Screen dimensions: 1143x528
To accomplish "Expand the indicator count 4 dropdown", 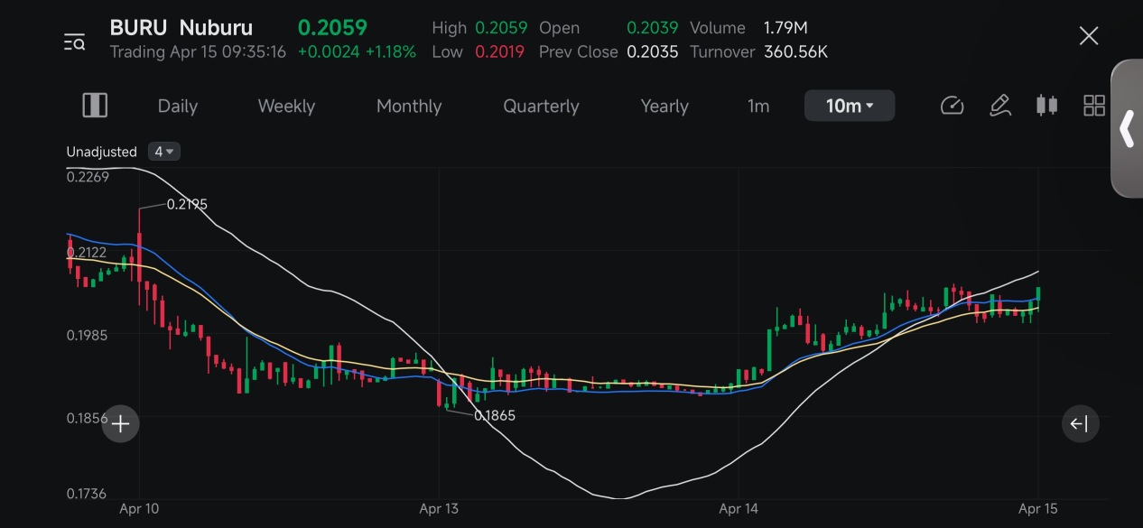I will [163, 152].
